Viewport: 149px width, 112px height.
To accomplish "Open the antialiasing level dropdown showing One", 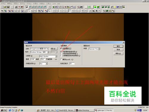I will click(x=46, y=64).
